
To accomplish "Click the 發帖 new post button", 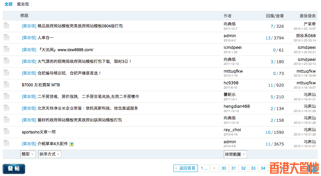I will (x=14, y=169).
